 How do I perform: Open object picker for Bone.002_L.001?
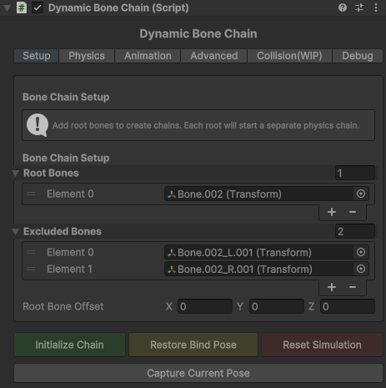click(x=361, y=252)
